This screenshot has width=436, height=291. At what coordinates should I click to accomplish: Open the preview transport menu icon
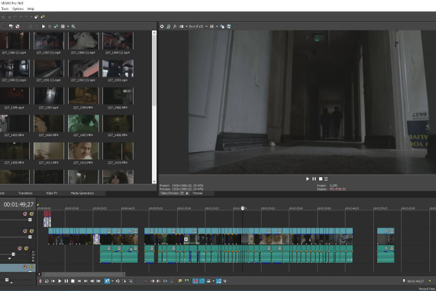(326, 179)
